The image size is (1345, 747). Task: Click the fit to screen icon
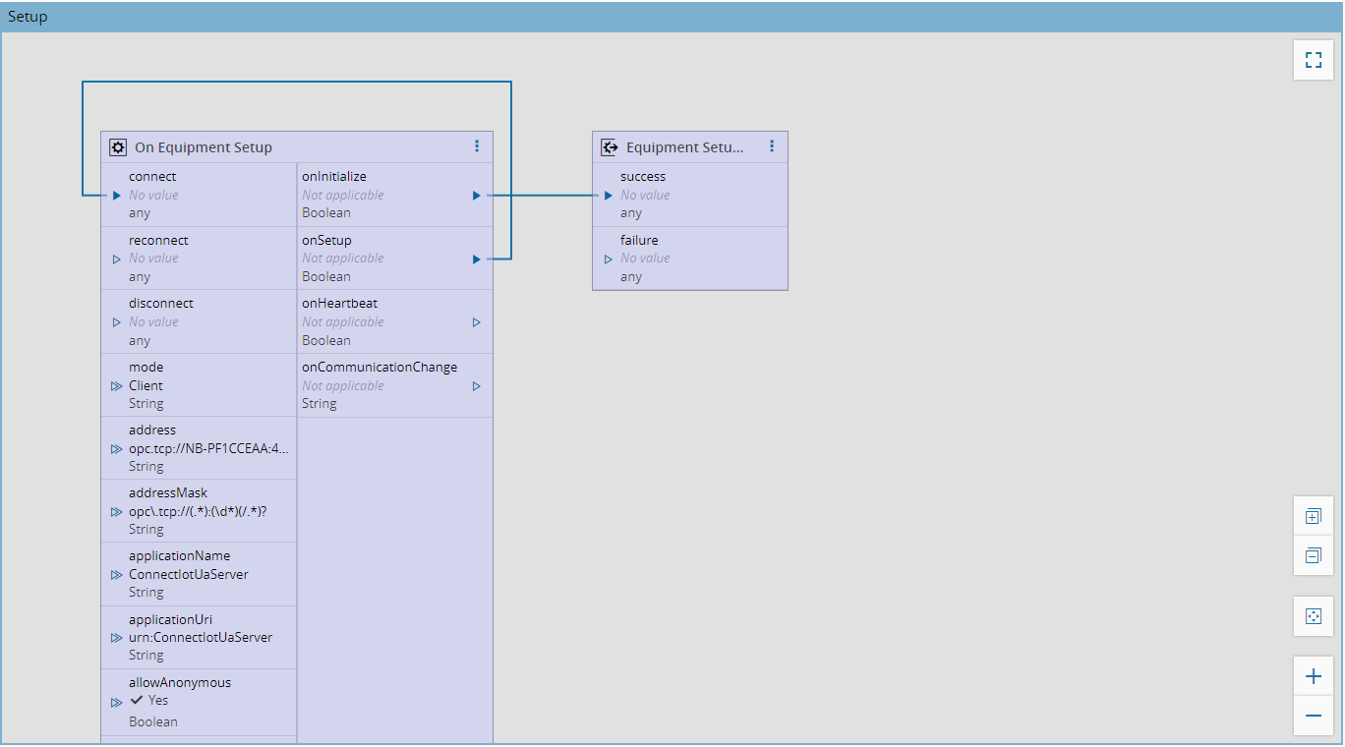[1313, 616]
